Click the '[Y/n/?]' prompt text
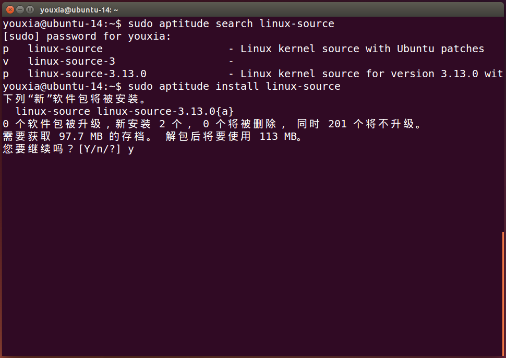The height and width of the screenshot is (358, 506). 100,149
